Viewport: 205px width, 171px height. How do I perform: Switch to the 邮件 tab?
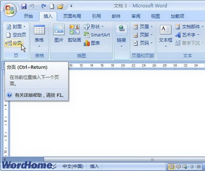[116, 16]
